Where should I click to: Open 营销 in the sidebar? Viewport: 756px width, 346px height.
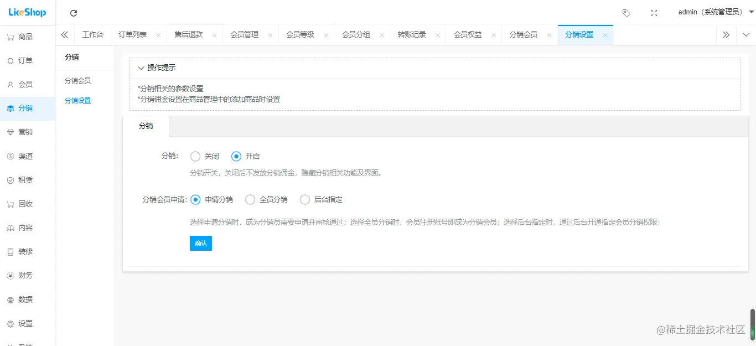pos(28,132)
